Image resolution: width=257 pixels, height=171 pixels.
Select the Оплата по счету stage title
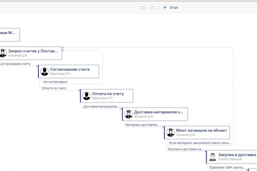pyautogui.click(x=108, y=93)
